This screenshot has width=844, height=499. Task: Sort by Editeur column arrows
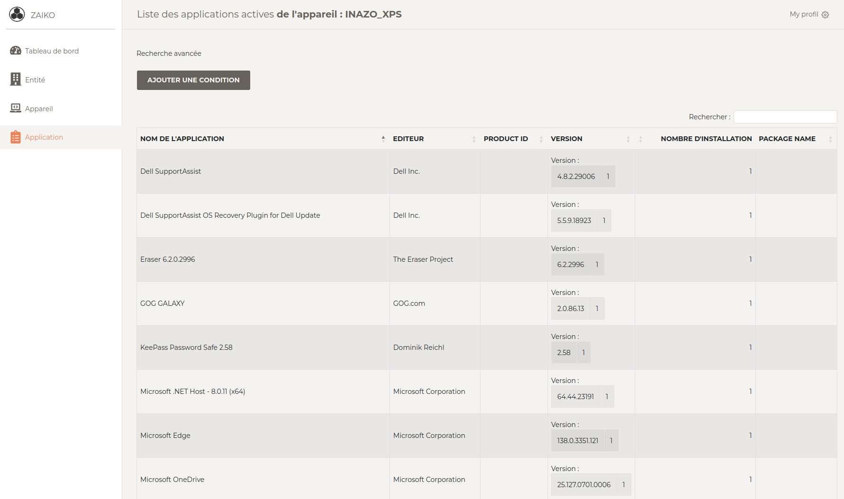tap(474, 139)
